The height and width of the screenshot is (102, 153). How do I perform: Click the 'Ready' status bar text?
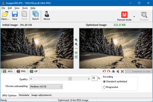coord(4,100)
